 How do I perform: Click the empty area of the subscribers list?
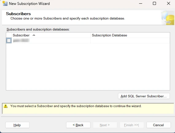point(88,67)
